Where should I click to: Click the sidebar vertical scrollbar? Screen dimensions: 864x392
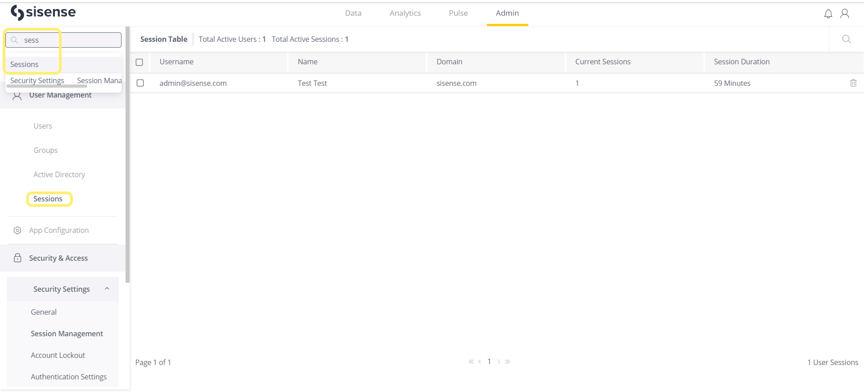128,155
